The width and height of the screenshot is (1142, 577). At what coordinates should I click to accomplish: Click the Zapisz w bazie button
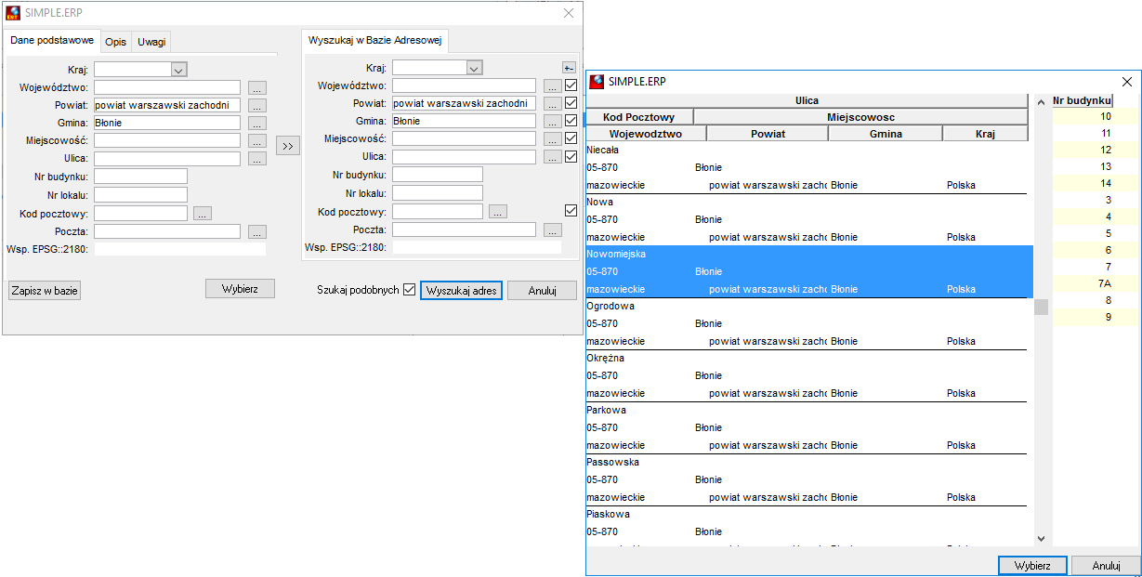[45, 291]
